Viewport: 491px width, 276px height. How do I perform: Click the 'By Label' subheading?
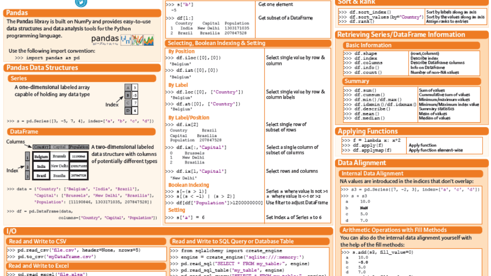click(178, 85)
